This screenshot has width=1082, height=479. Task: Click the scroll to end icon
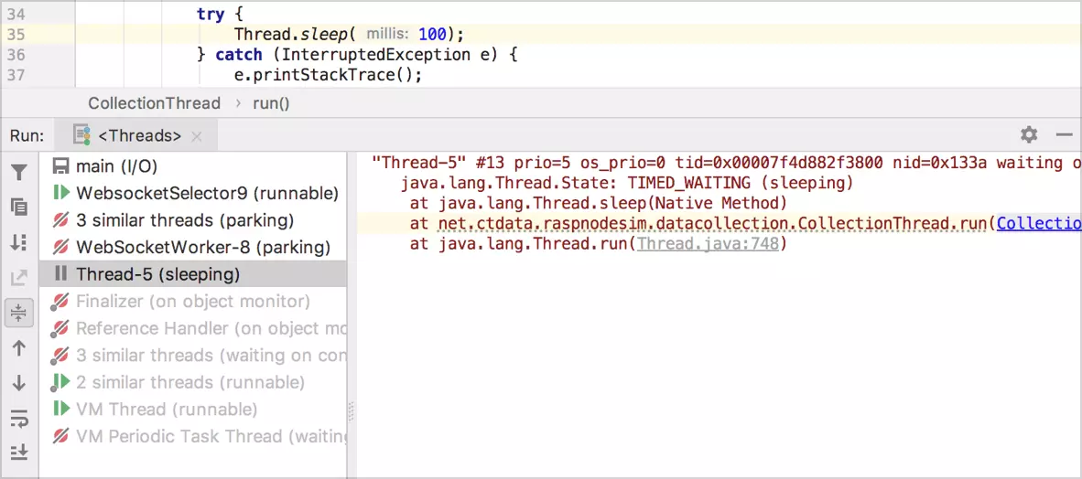[18, 452]
